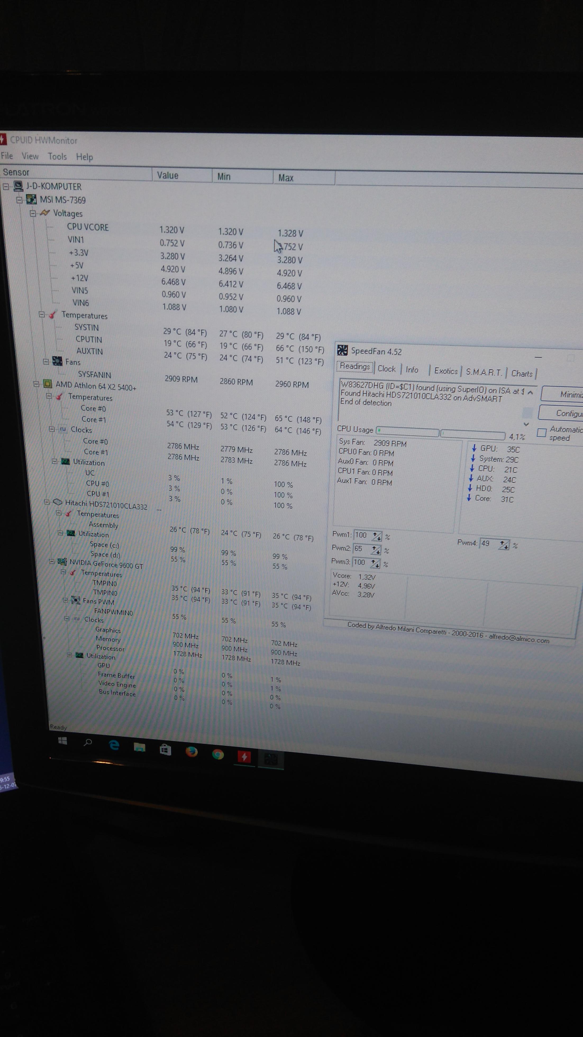Click the Pwm4 spinner arrows
The width and height of the screenshot is (583, 1037).
point(504,545)
